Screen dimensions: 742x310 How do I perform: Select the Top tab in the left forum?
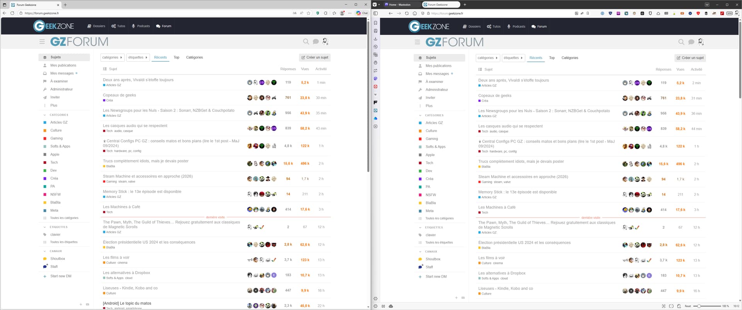[x=176, y=57]
